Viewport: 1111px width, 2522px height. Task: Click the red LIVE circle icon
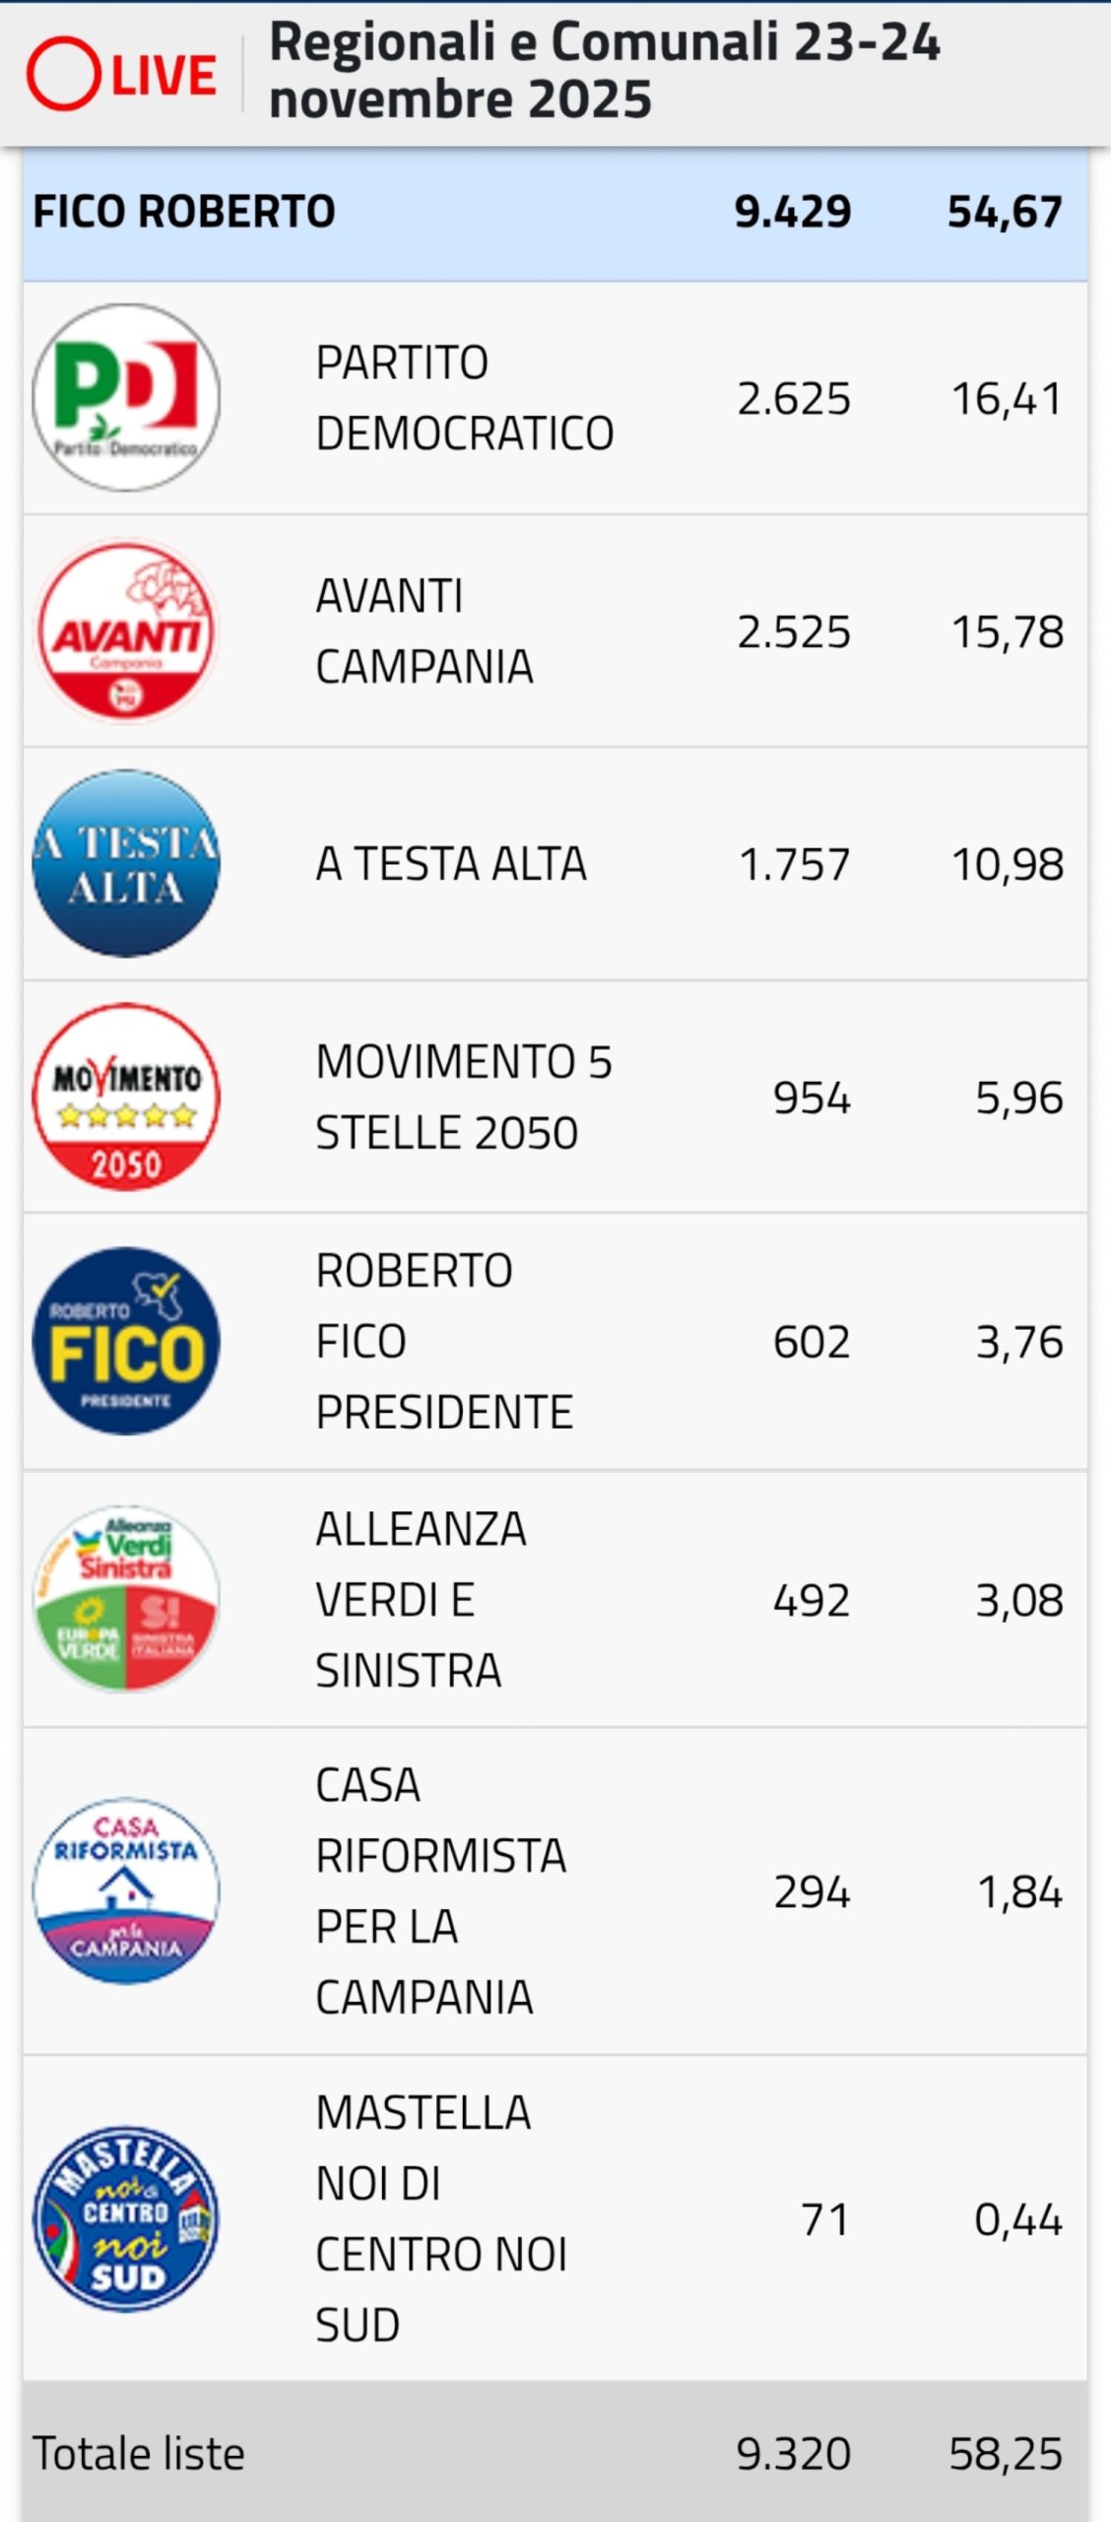(x=64, y=74)
